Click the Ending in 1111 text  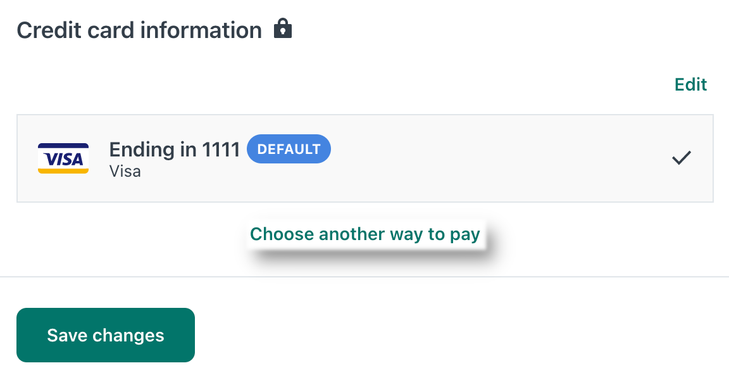click(175, 149)
